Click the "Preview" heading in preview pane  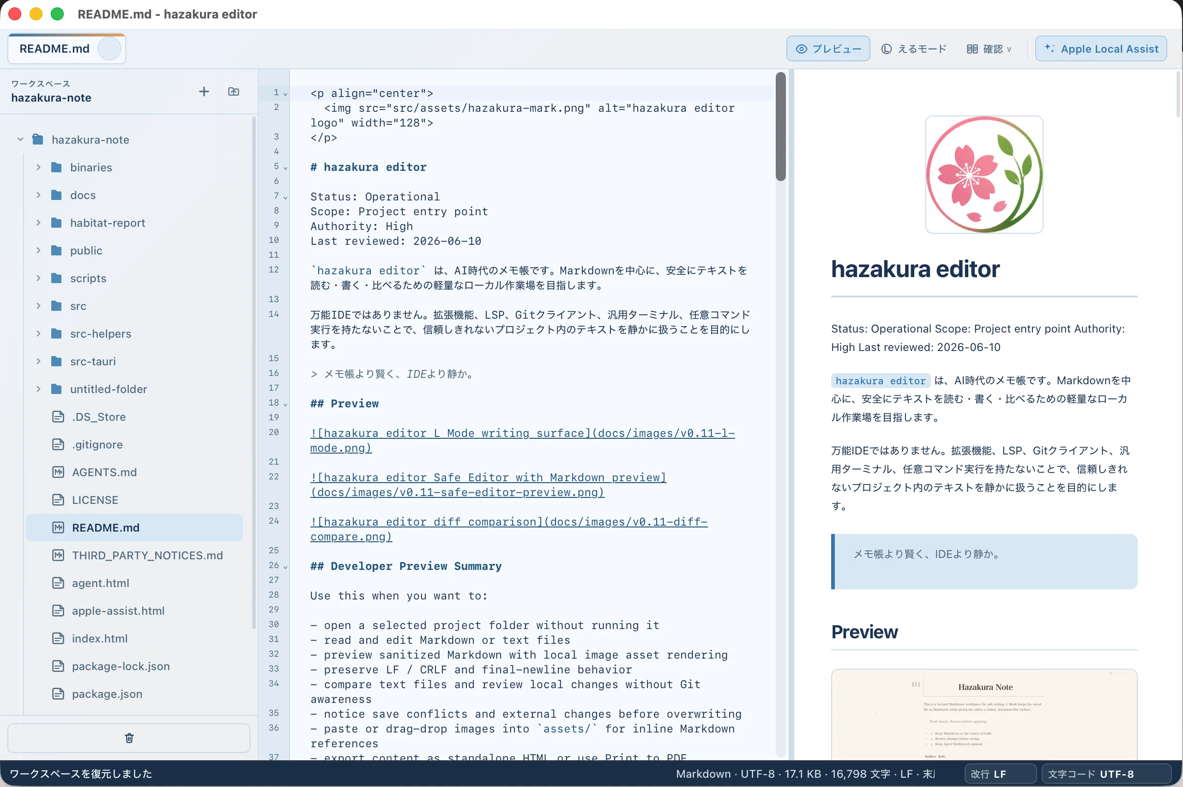click(864, 632)
